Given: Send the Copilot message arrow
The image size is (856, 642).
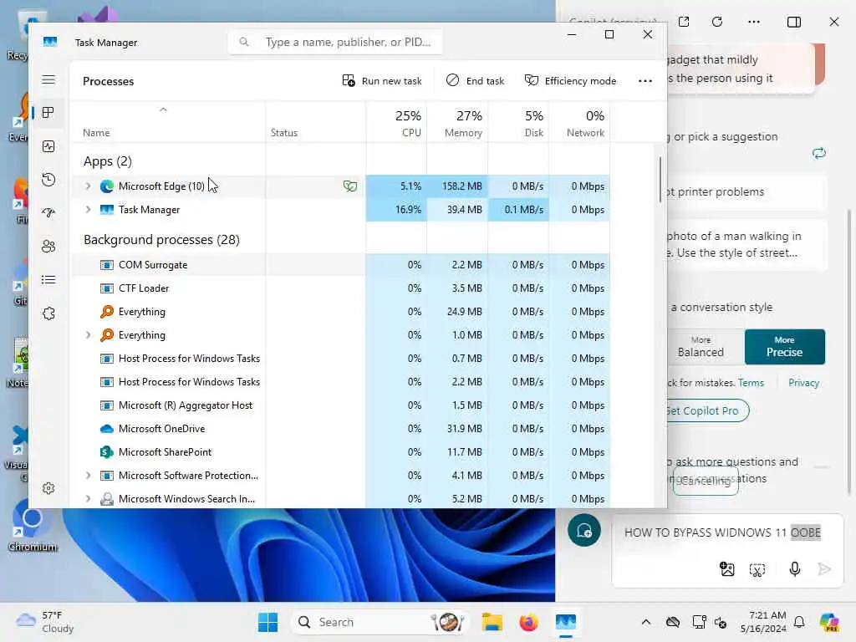Looking at the screenshot, I should [x=824, y=569].
